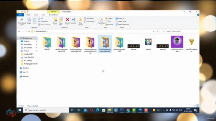The height and width of the screenshot is (121, 216).
Task: Show hidden system tray icons
Action: (x=164, y=110)
